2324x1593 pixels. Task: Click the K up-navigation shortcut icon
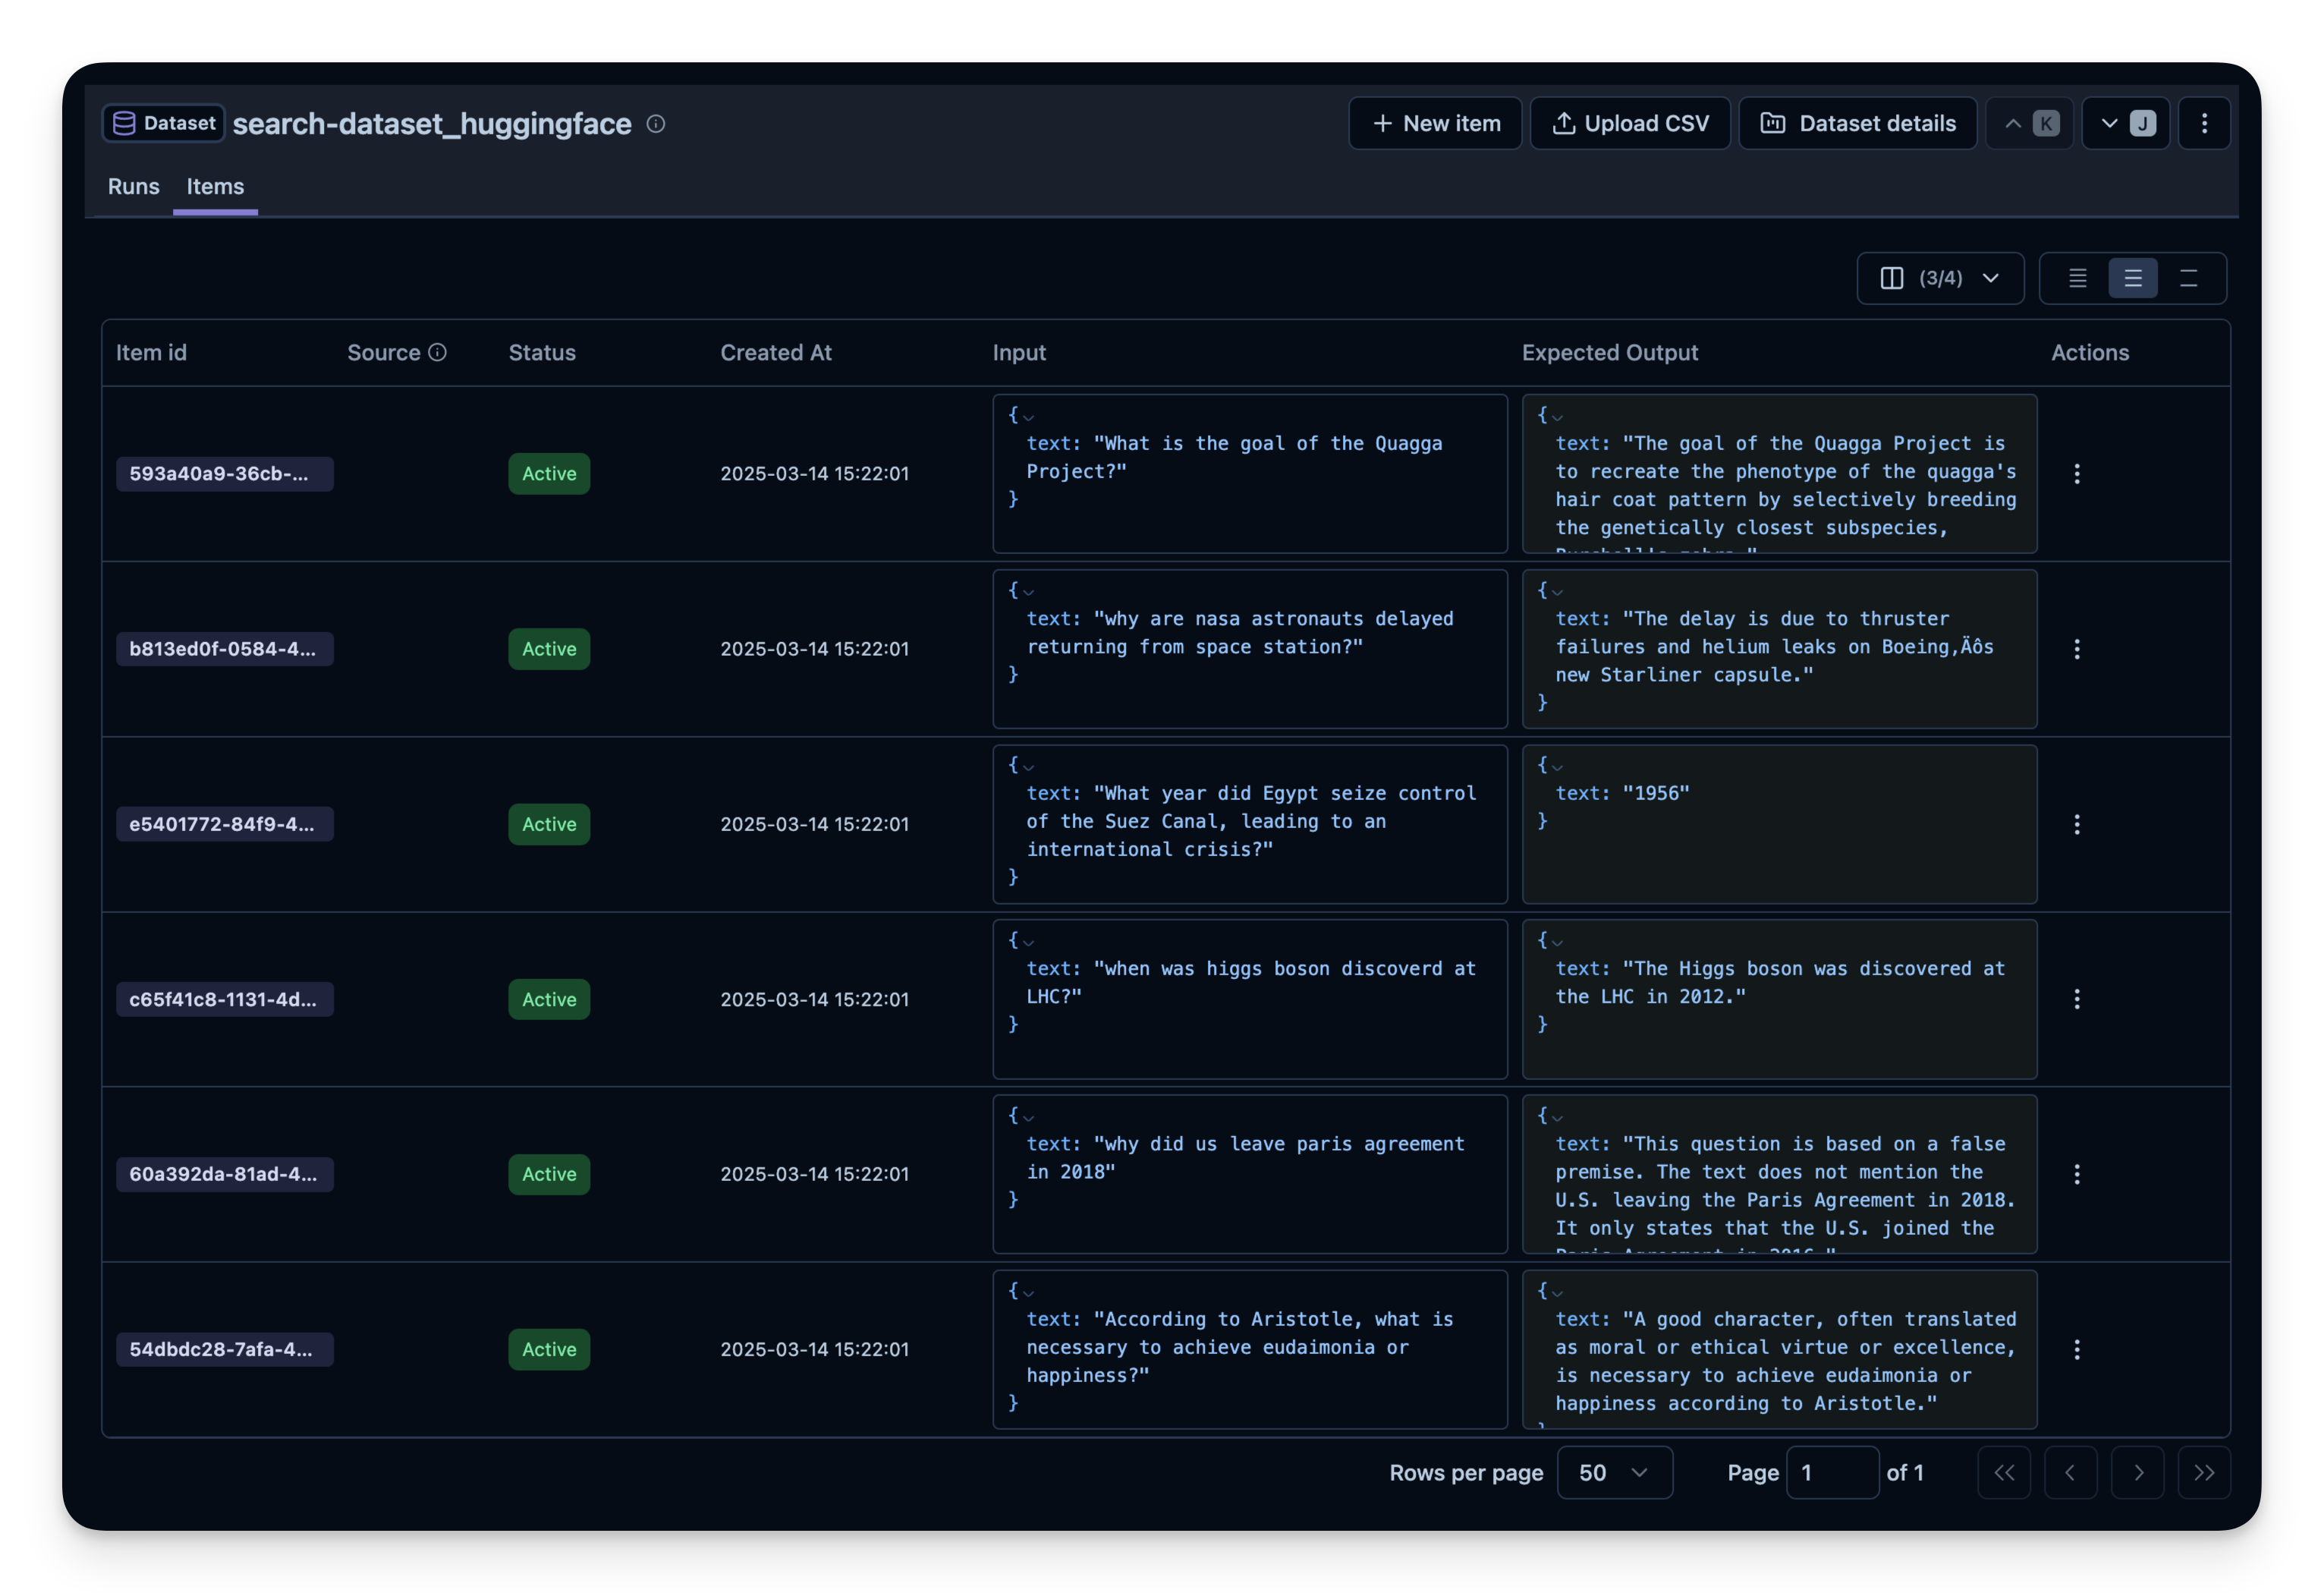click(2028, 123)
